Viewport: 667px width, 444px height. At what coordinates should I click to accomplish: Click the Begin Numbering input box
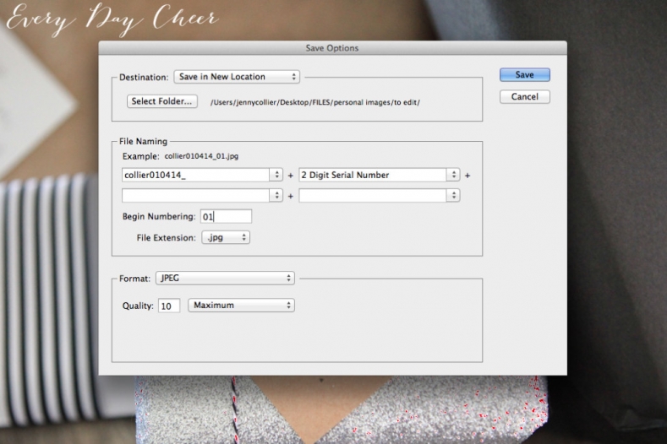tap(226, 217)
